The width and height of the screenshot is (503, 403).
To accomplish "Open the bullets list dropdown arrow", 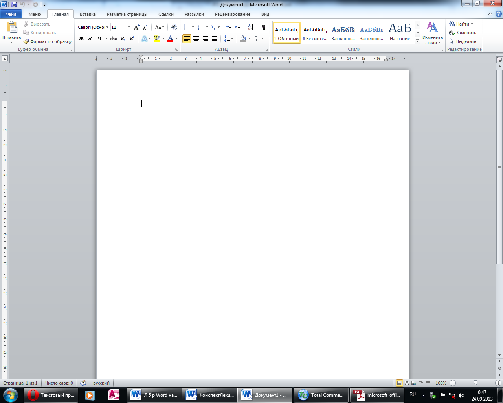I will [x=193, y=27].
